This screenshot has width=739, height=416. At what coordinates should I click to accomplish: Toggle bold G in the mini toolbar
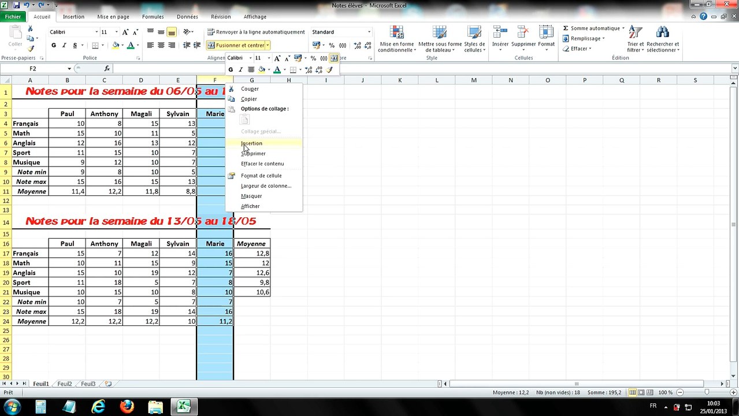pyautogui.click(x=231, y=70)
